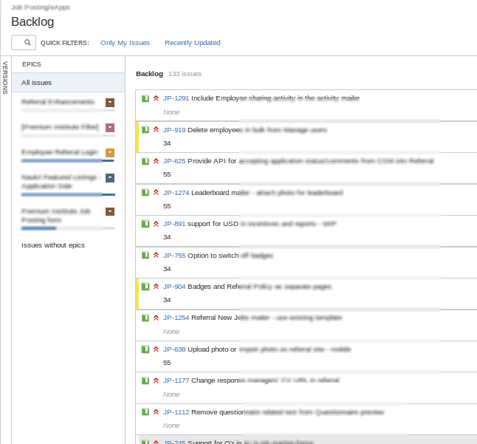Select Issues without epics
477x444 pixels.
[x=53, y=245]
